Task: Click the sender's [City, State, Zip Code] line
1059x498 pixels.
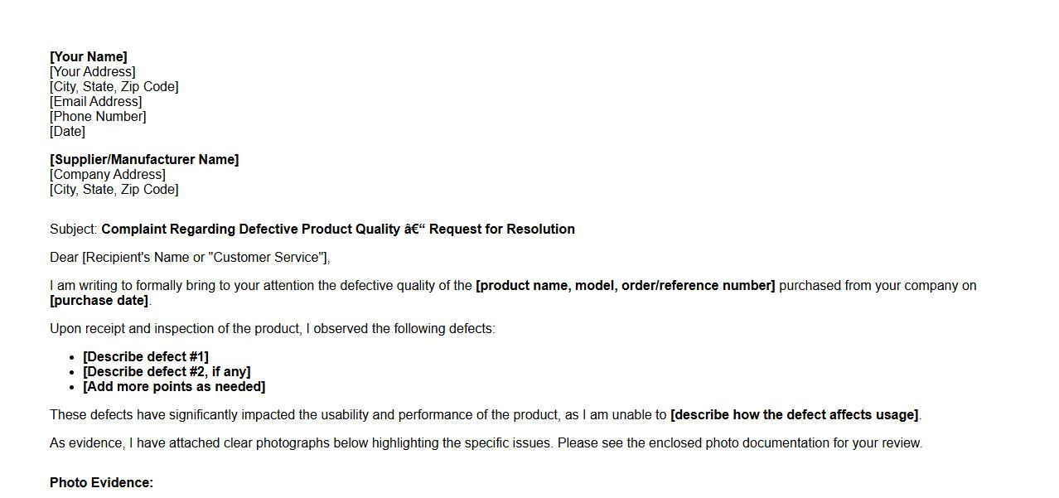Action: tap(114, 86)
